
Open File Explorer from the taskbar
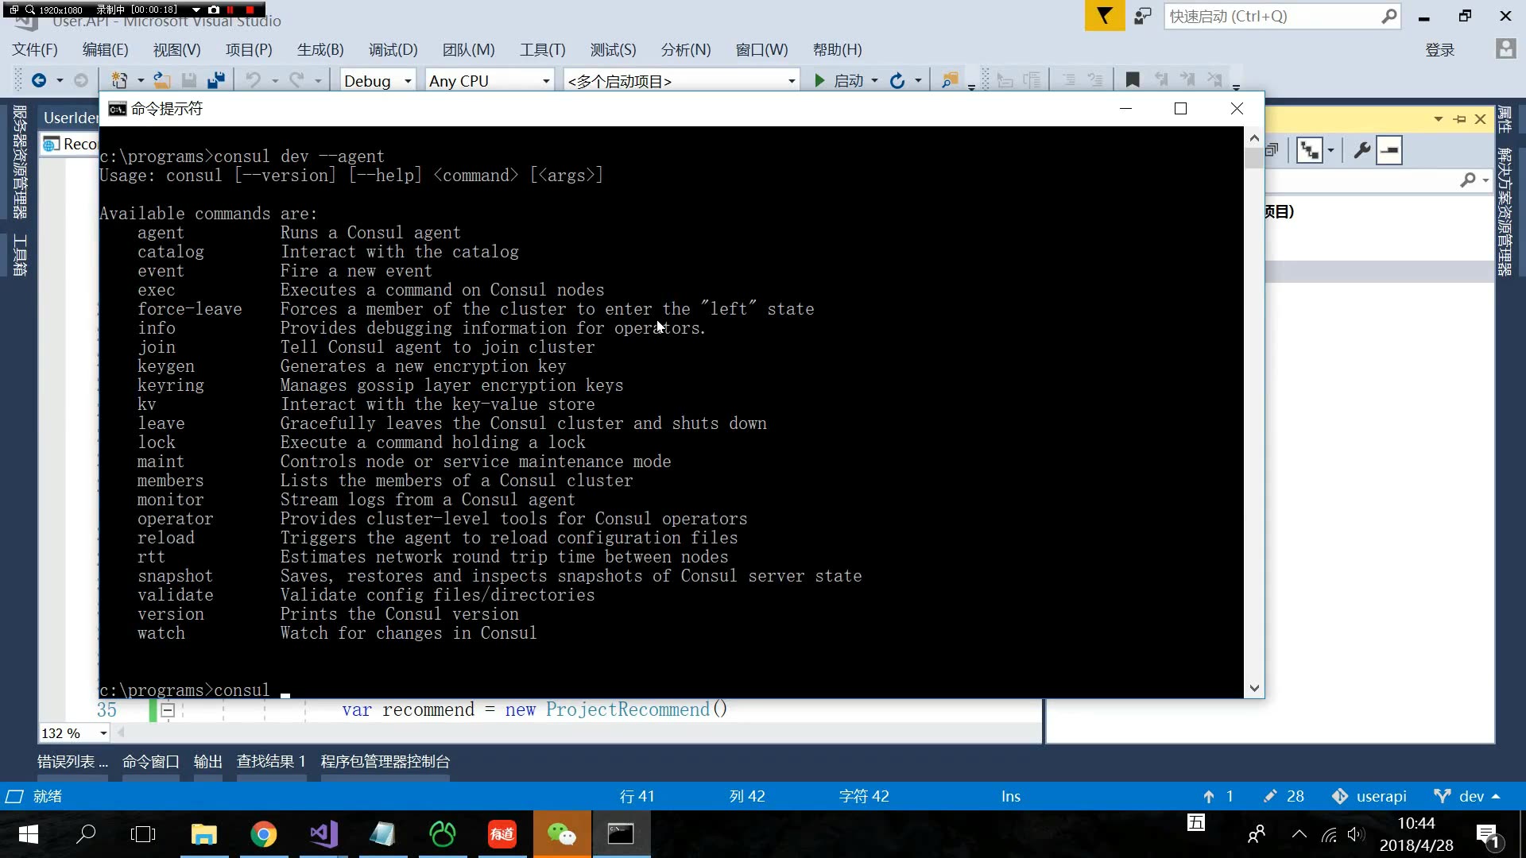pos(204,834)
